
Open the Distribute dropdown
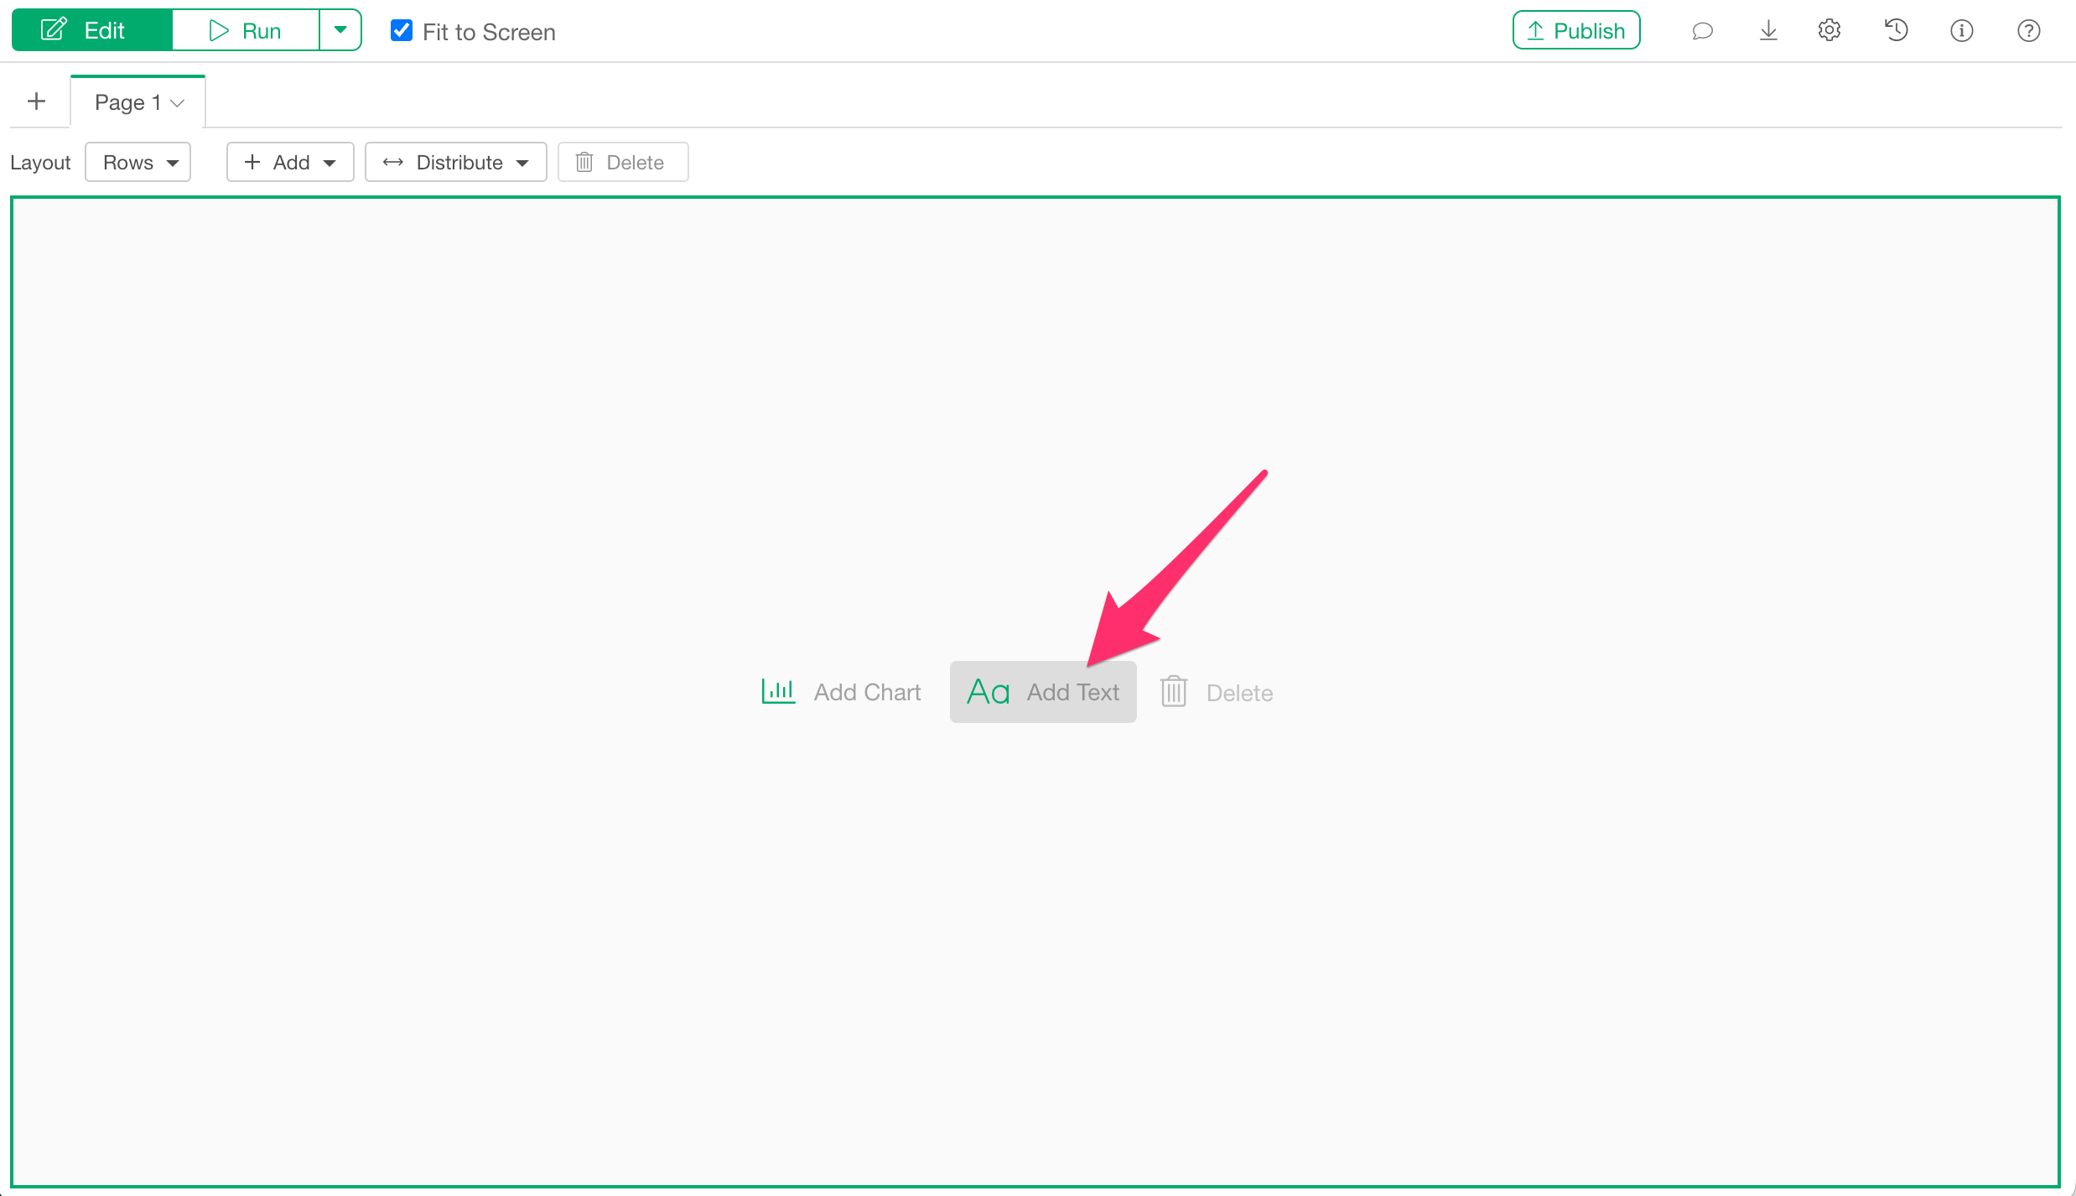click(456, 162)
